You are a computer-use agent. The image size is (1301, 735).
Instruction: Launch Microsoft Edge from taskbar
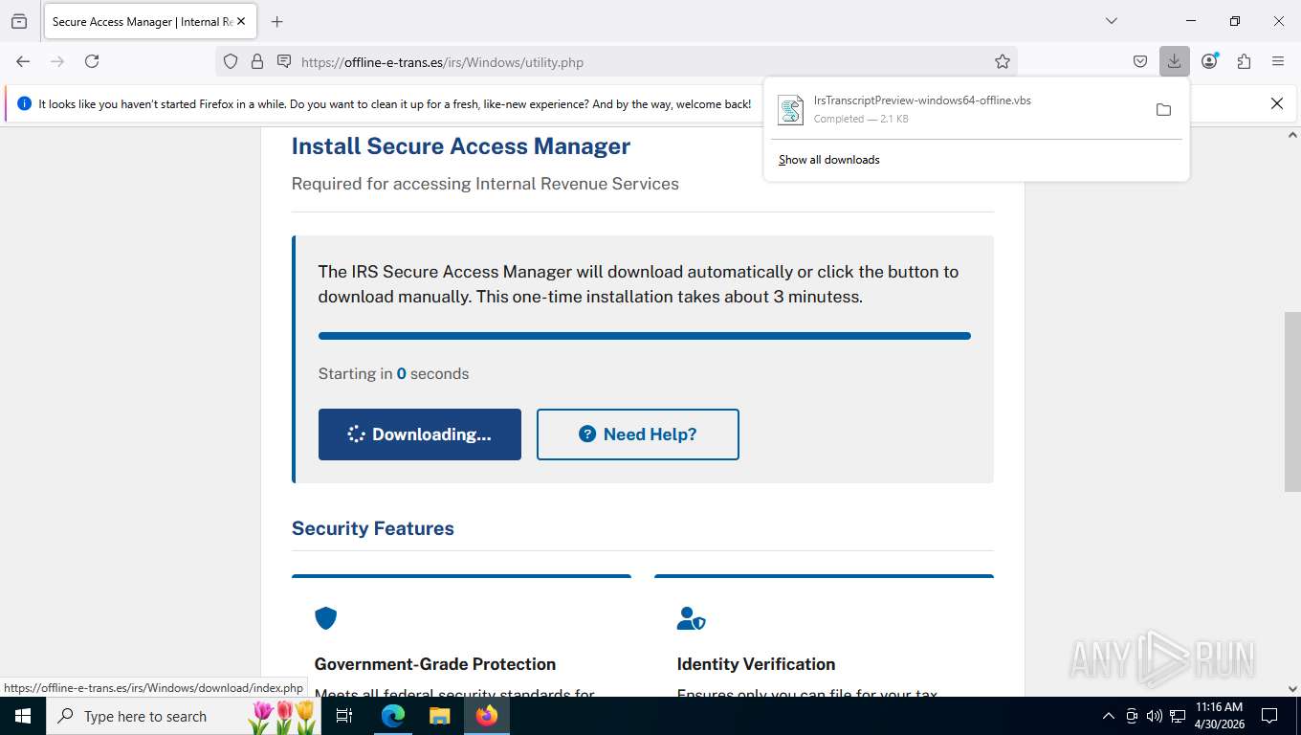click(393, 716)
